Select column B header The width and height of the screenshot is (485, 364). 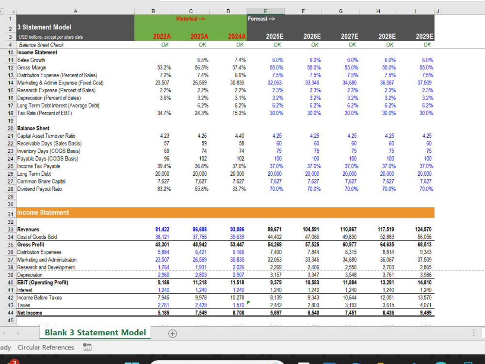click(153, 12)
